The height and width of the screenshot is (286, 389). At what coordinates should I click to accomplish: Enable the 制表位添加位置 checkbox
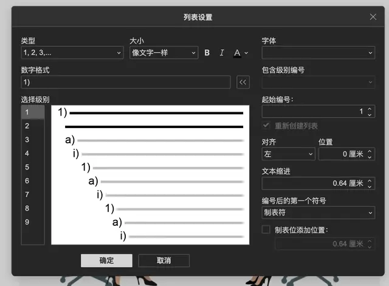coord(266,230)
